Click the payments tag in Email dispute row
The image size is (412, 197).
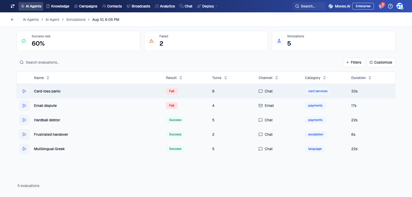(315, 106)
